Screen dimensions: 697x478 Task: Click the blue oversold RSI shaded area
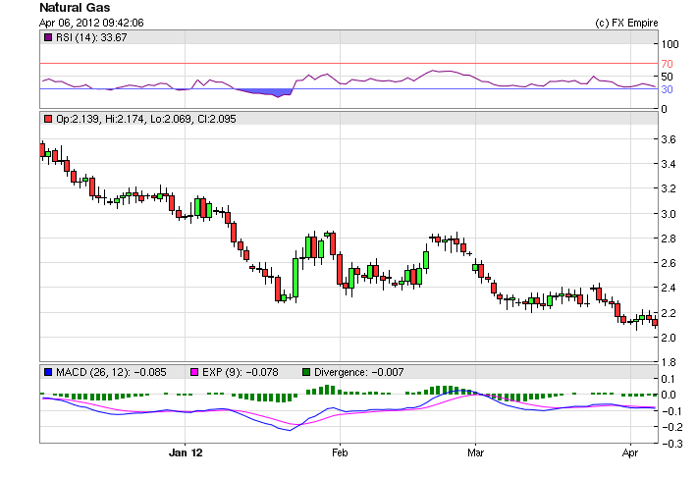[x=268, y=92]
